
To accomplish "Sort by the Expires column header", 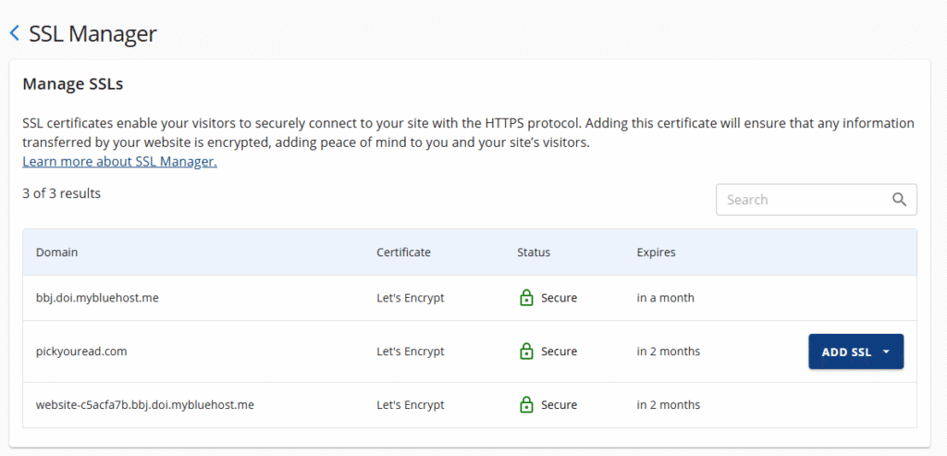I will point(656,253).
